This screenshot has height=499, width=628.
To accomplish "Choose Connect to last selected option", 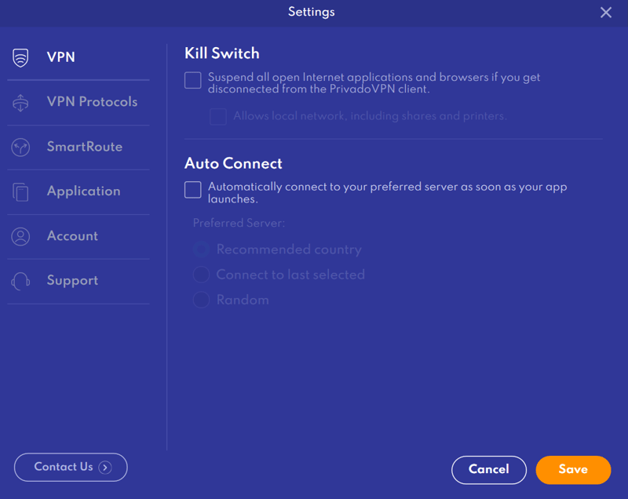I will [202, 275].
